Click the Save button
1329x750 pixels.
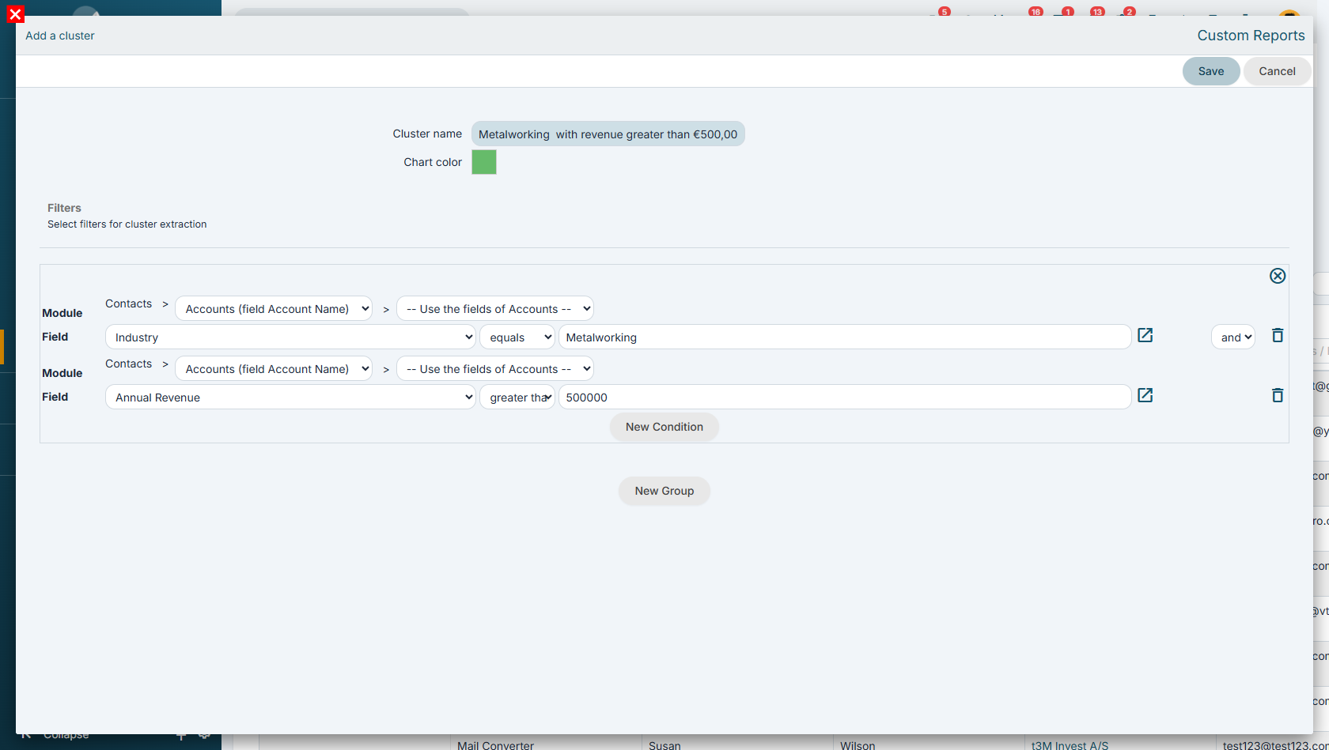[1211, 71]
